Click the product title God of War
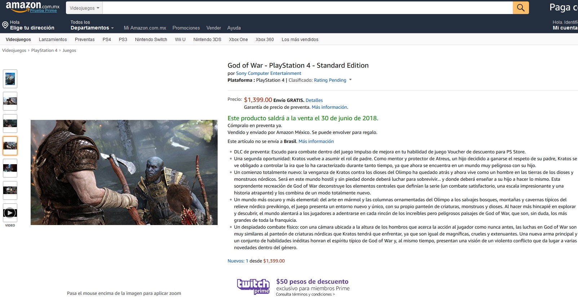 298,66
